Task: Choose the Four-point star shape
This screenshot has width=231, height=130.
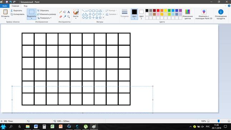Action: pos(93,18)
